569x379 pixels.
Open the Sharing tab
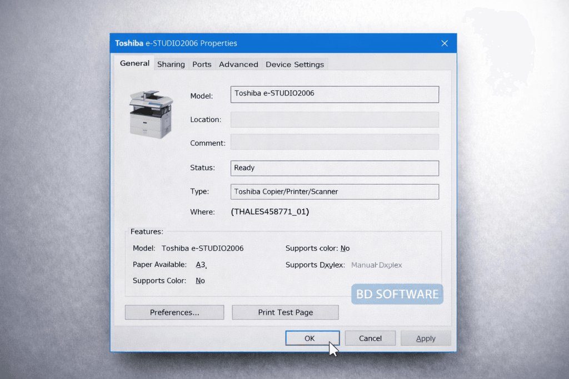[171, 64]
